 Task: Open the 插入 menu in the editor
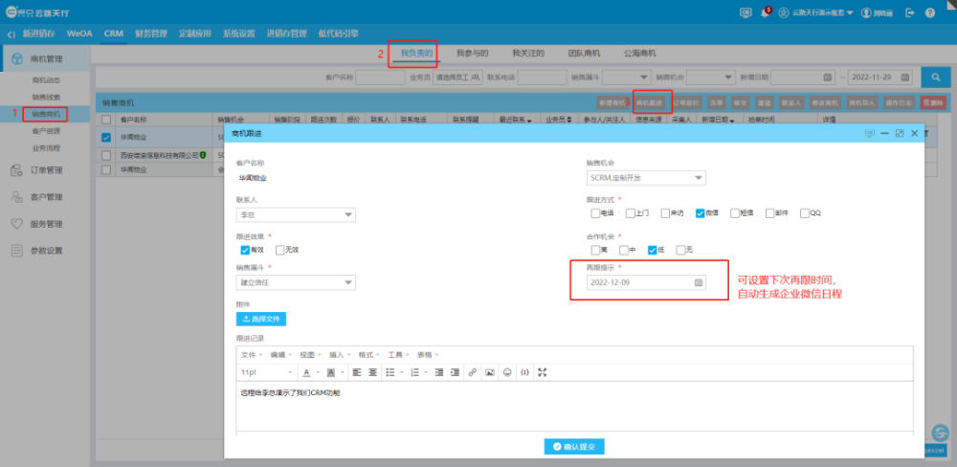pos(340,355)
